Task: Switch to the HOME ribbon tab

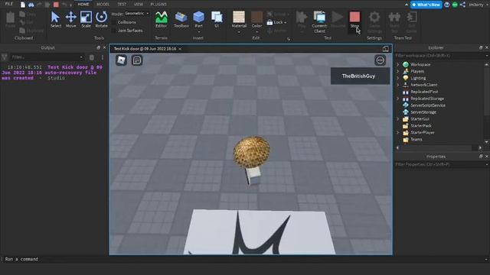Action: [83, 5]
